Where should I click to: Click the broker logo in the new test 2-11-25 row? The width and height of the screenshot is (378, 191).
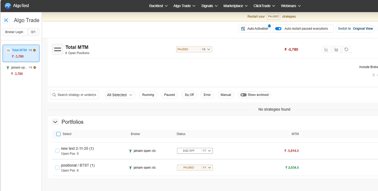(x=130, y=151)
